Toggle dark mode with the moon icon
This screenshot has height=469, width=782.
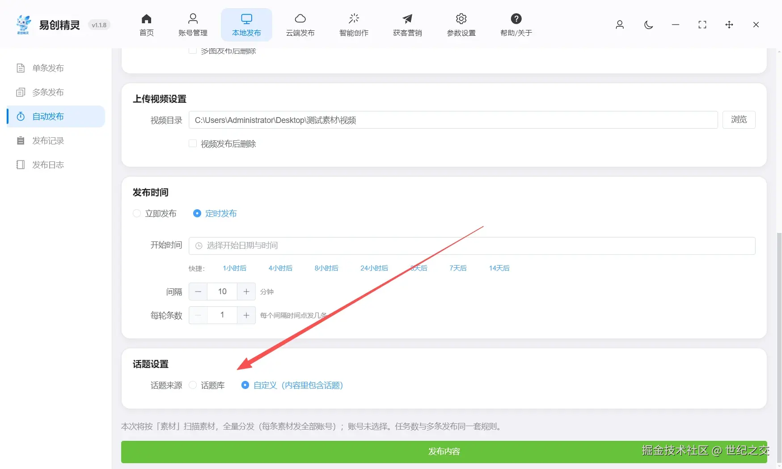point(648,25)
